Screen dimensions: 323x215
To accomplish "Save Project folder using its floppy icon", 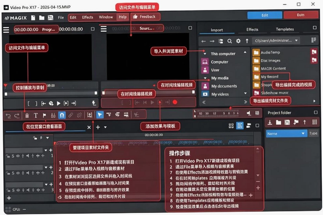I will (287, 122).
